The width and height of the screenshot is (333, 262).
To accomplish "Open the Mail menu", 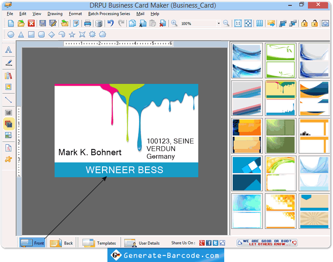I will [140, 13].
